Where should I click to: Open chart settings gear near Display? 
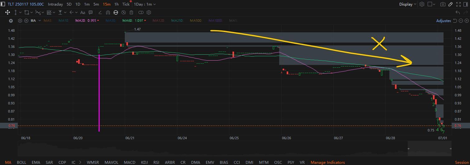(x=422, y=4)
